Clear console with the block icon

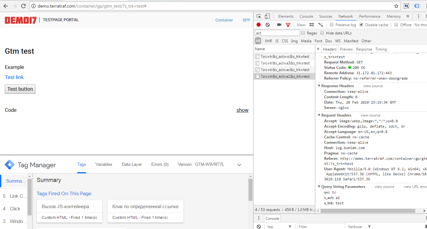point(259,226)
